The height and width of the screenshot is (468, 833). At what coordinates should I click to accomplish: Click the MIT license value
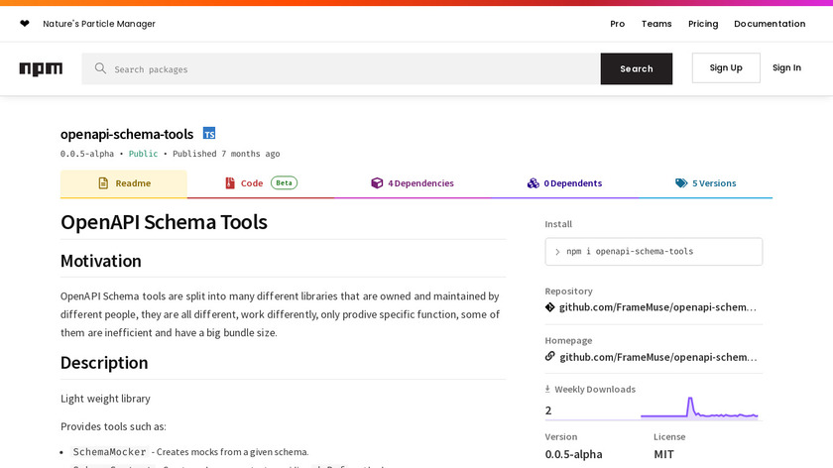664,454
